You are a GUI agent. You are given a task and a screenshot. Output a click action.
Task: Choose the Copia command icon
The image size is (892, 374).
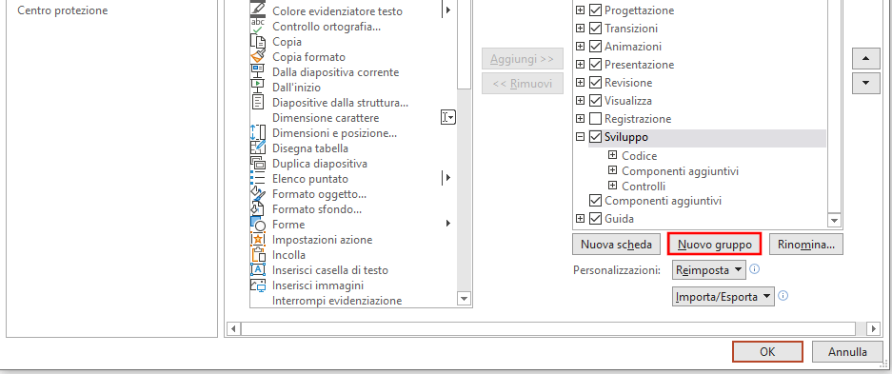(258, 42)
